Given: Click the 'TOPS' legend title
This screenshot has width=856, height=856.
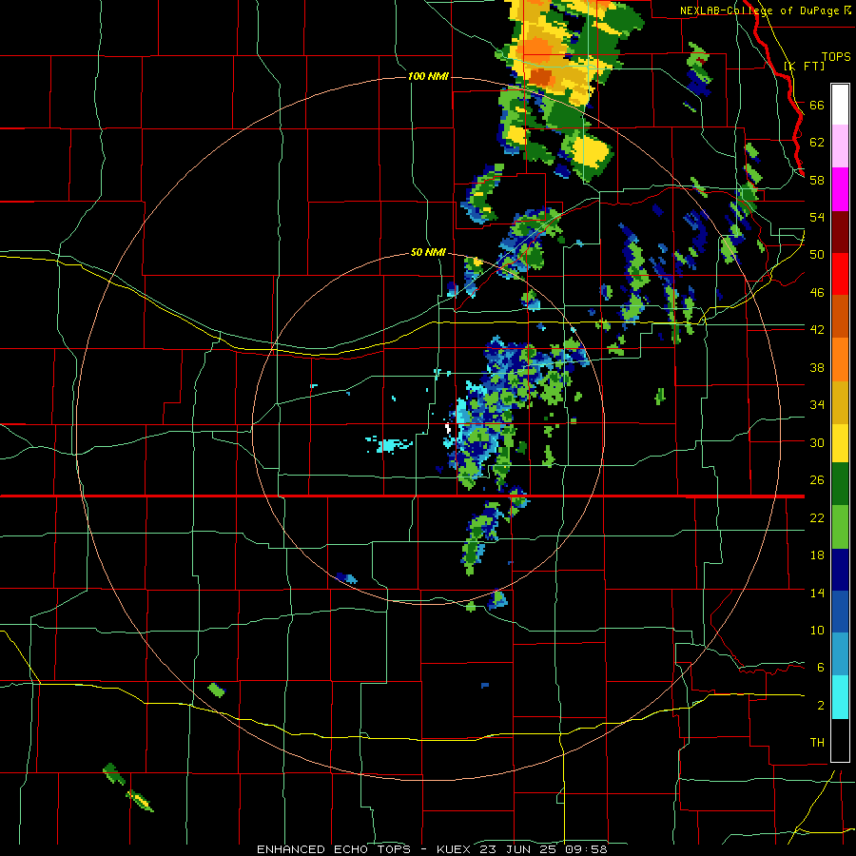Looking at the screenshot, I should 836,57.
